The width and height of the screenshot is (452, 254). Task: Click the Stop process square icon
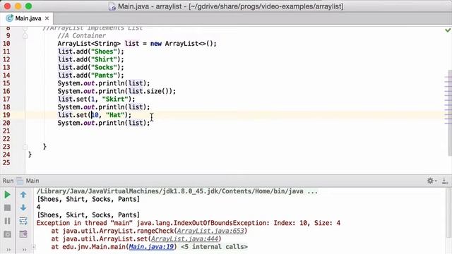click(x=7, y=207)
